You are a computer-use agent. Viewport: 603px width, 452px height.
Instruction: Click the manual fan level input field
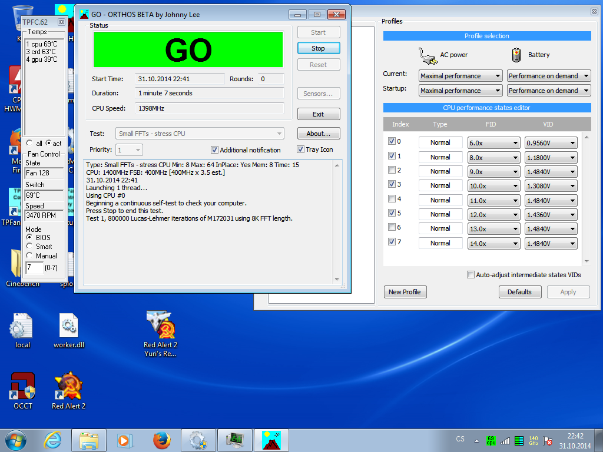point(35,268)
